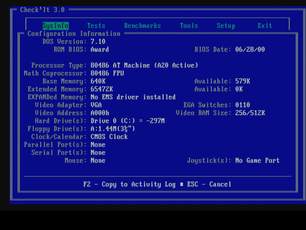The width and height of the screenshot is (306, 230).
Task: Click the Serial Port(s) label
Action: [x=59, y=152]
